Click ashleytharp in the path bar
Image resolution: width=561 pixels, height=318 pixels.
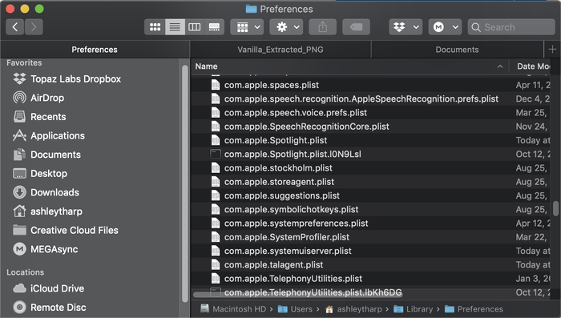(x=353, y=309)
